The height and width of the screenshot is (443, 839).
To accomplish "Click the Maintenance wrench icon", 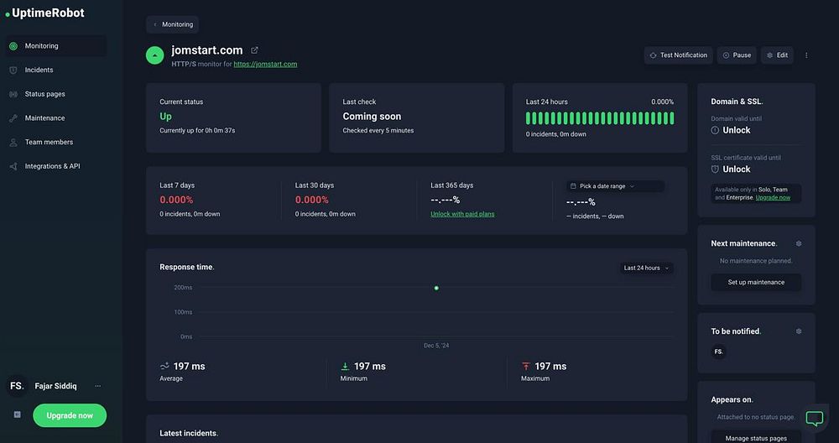I will 13,118.
